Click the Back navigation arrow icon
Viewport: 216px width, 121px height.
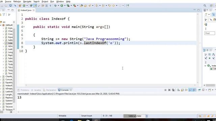[113, 6]
